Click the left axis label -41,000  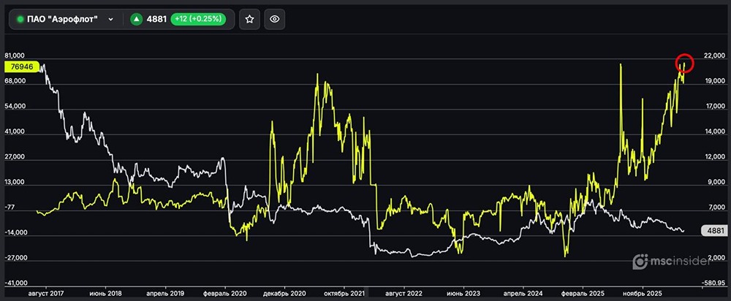point(15,283)
